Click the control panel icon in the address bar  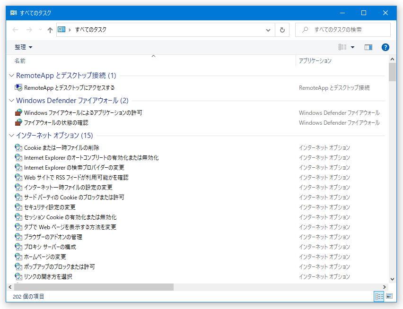61,29
